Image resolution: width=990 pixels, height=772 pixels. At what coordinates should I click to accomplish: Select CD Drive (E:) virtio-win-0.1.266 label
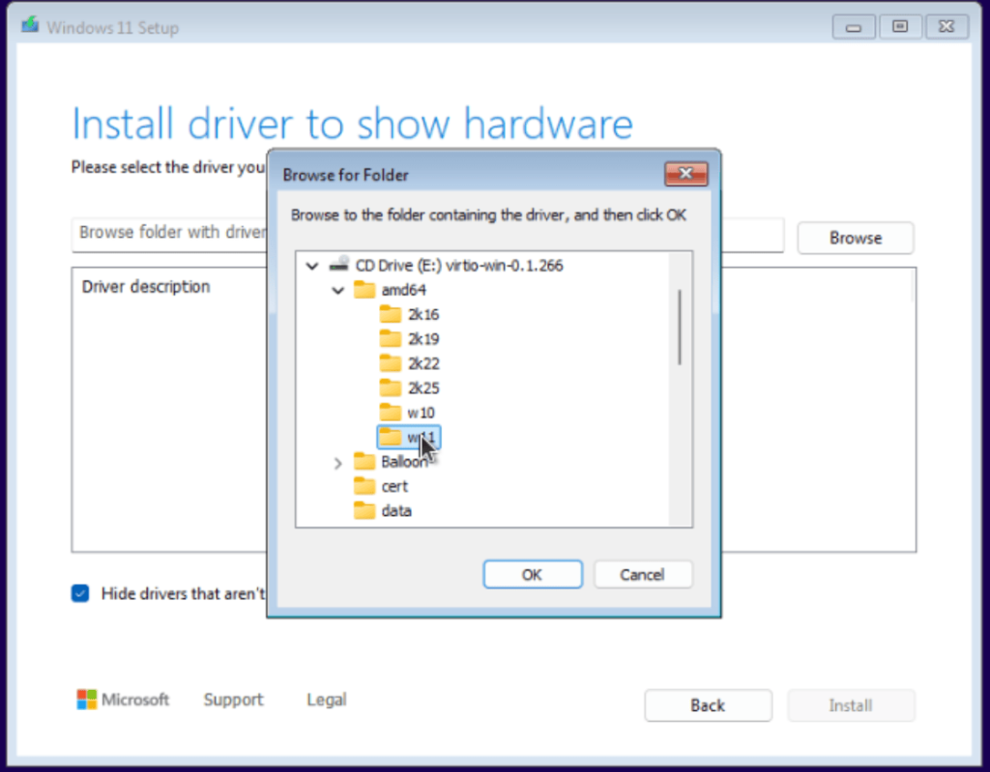[x=459, y=265]
